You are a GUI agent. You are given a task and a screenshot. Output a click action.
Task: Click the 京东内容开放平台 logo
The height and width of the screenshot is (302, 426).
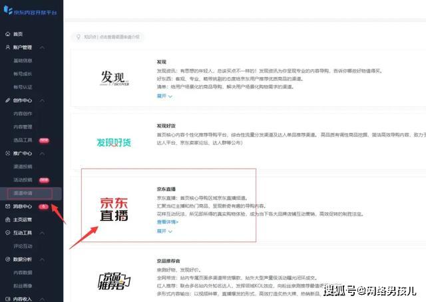[x=30, y=11]
